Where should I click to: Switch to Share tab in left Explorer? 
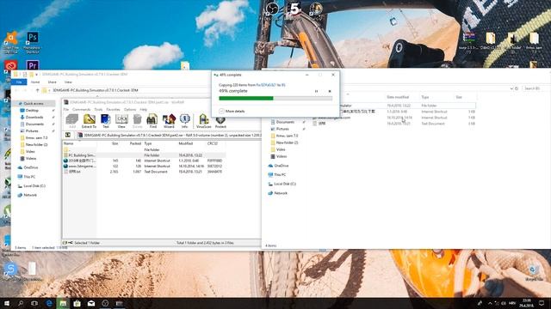pyautogui.click(x=52, y=82)
